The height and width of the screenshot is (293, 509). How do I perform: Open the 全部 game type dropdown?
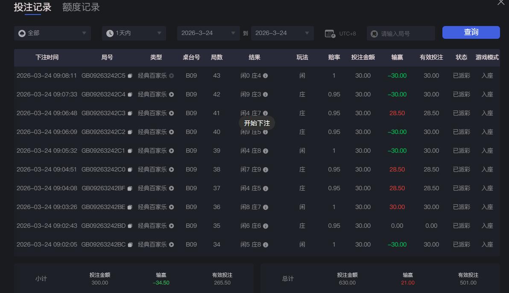click(x=52, y=33)
